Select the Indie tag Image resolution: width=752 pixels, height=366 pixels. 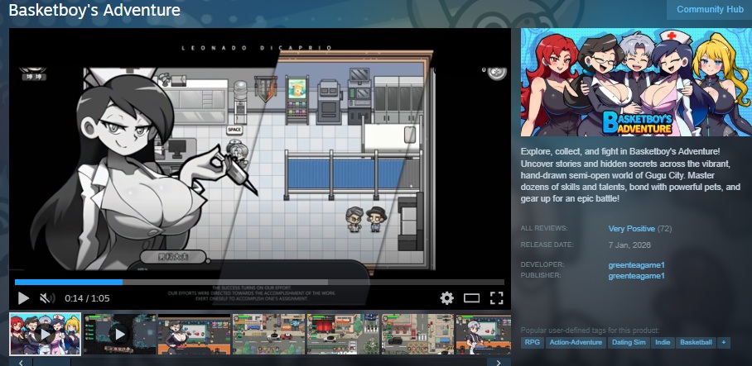click(x=663, y=343)
